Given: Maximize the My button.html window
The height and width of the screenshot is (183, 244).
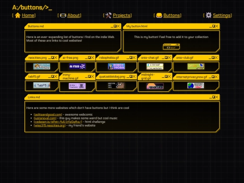Looking at the screenshot, I should 213,26.
